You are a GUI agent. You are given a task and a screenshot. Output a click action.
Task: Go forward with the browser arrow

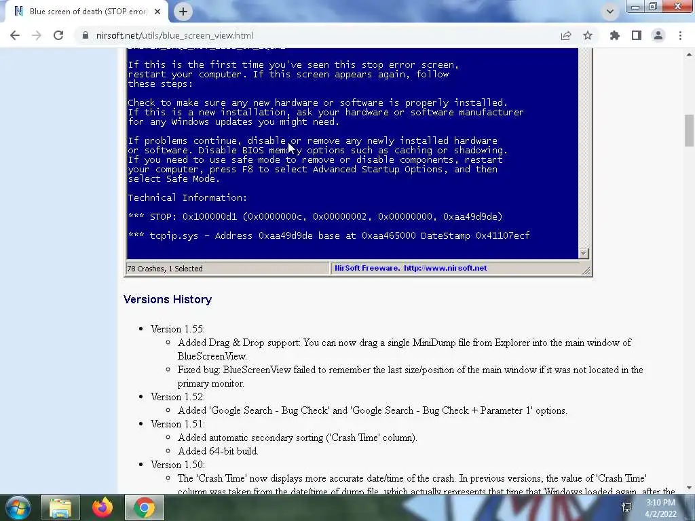click(x=37, y=35)
